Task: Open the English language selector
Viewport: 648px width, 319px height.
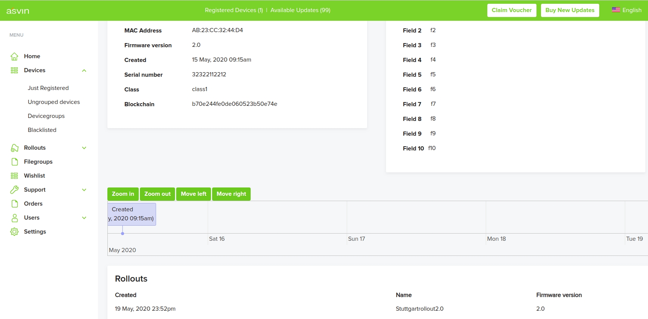Action: (x=626, y=10)
